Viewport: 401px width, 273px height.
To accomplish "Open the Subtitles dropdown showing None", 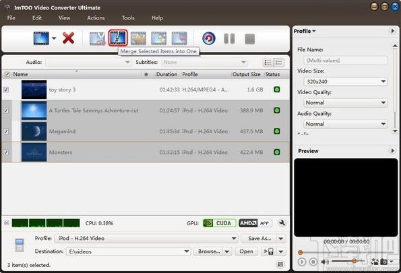I will click(x=204, y=63).
